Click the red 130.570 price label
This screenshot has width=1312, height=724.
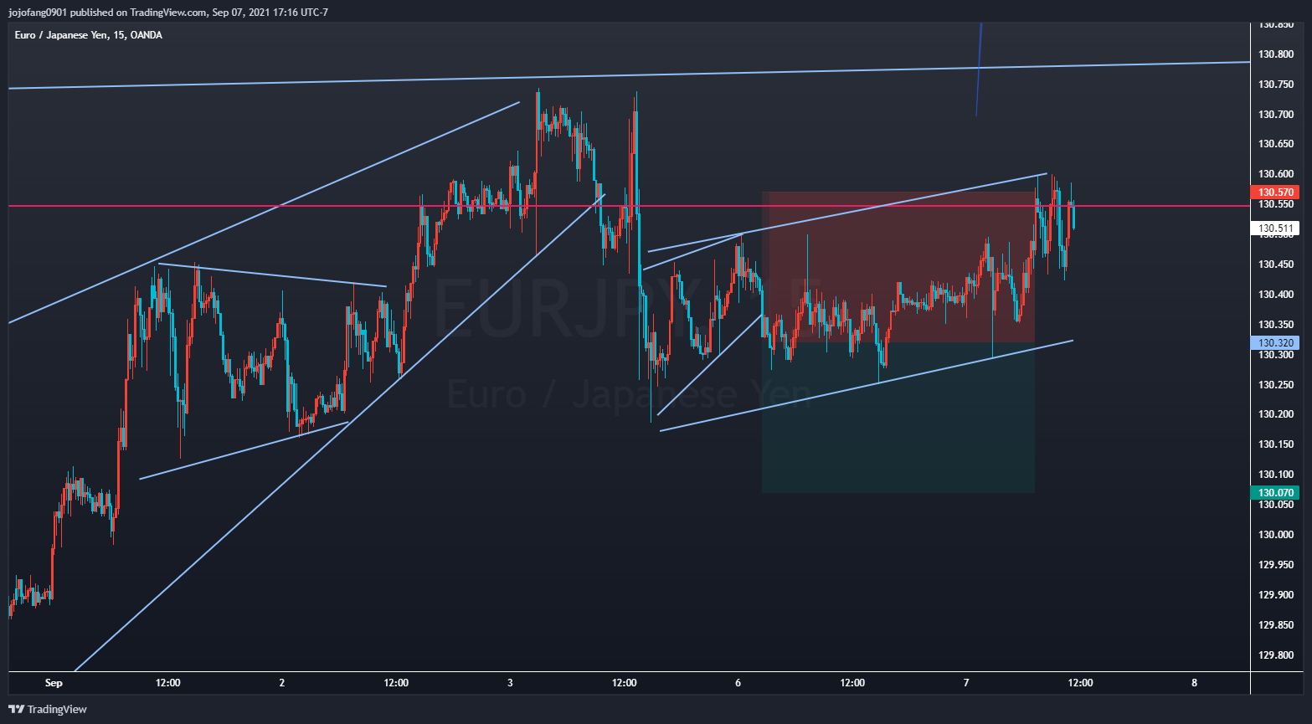point(1274,193)
